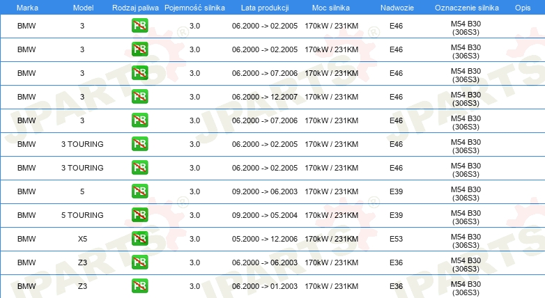
Task: Click date cell '09.2000 -> 05.2004'
Action: pyautogui.click(x=265, y=215)
